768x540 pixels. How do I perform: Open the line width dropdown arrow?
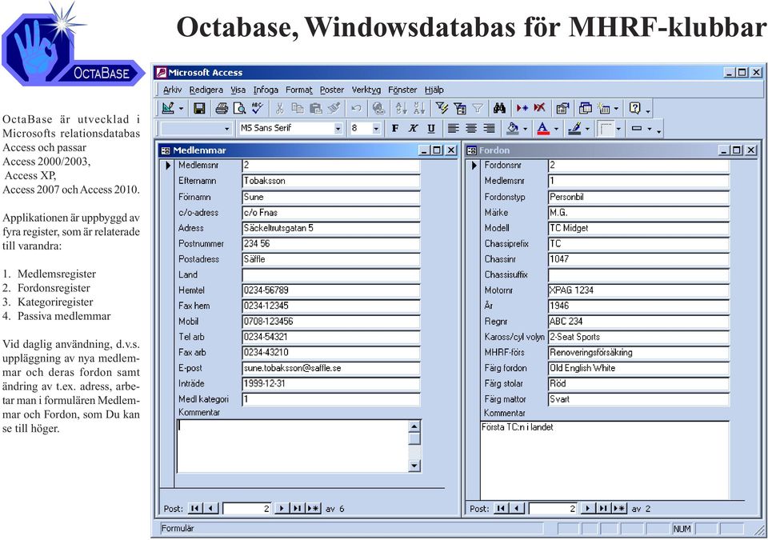618,128
